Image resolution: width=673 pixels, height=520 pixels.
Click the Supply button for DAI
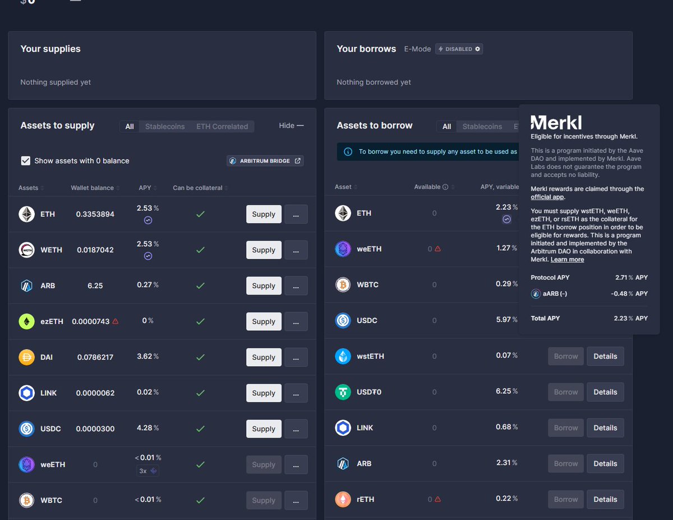coord(264,357)
